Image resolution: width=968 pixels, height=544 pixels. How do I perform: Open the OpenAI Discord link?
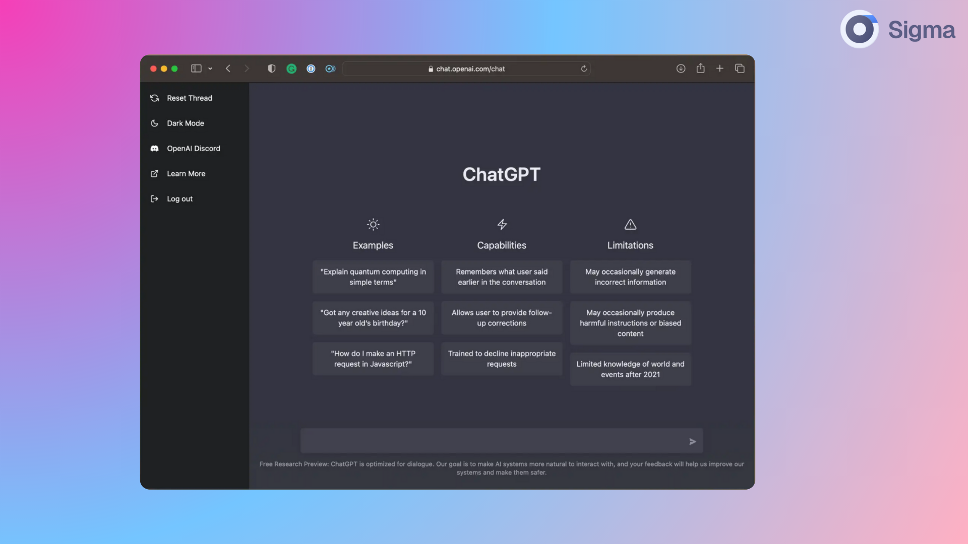click(195, 149)
